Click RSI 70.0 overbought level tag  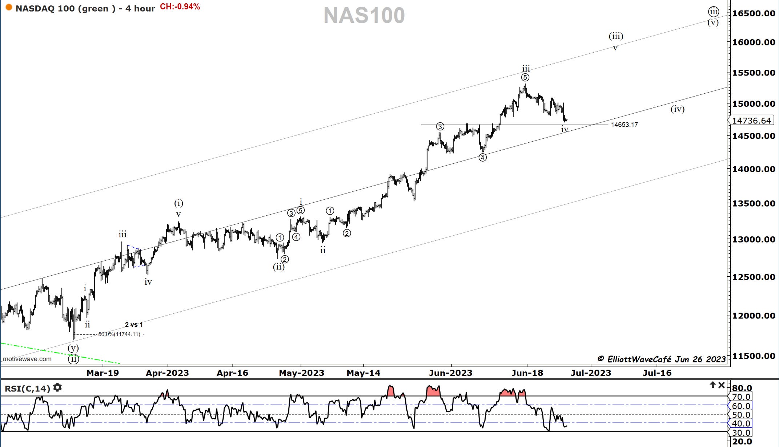click(x=741, y=397)
